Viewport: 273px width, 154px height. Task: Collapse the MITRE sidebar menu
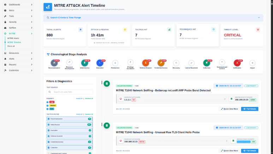coord(18,34)
